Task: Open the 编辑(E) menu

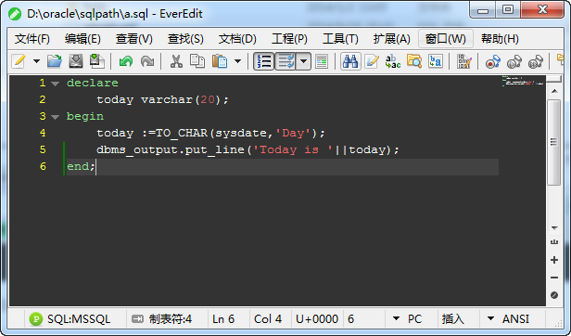Action: (x=82, y=39)
